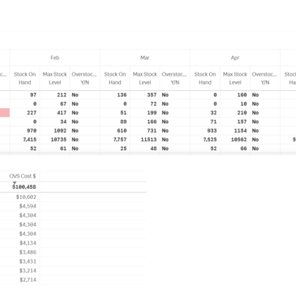Open the Apr month column header
Screen dimensions: 296x296
point(235,58)
